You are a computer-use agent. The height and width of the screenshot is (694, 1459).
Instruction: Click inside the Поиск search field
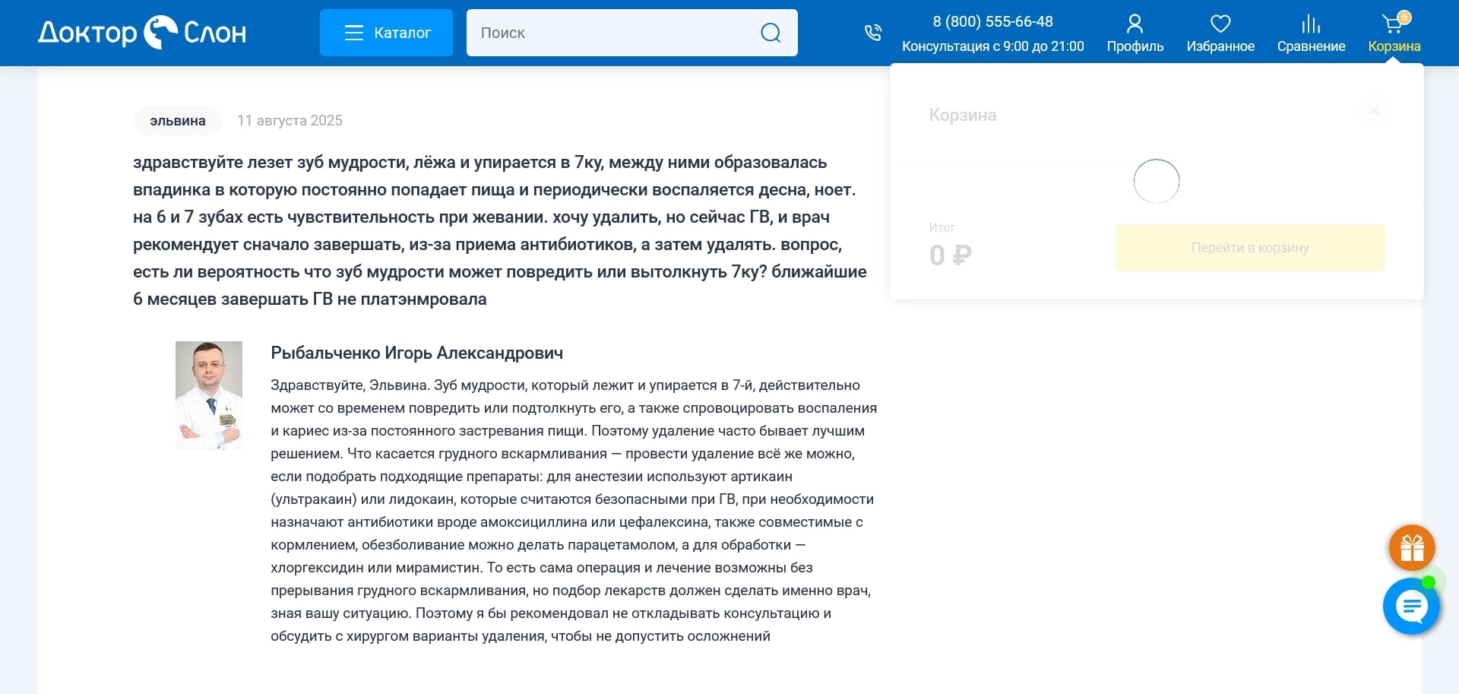tap(608, 33)
